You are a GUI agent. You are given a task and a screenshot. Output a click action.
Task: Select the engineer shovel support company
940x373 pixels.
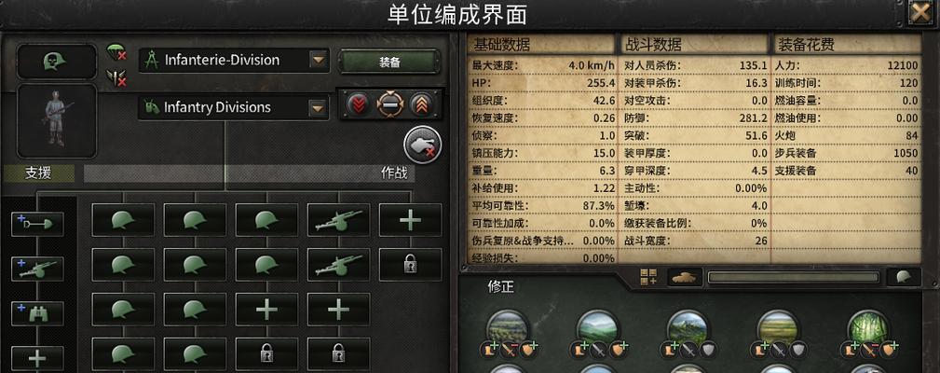(x=37, y=224)
